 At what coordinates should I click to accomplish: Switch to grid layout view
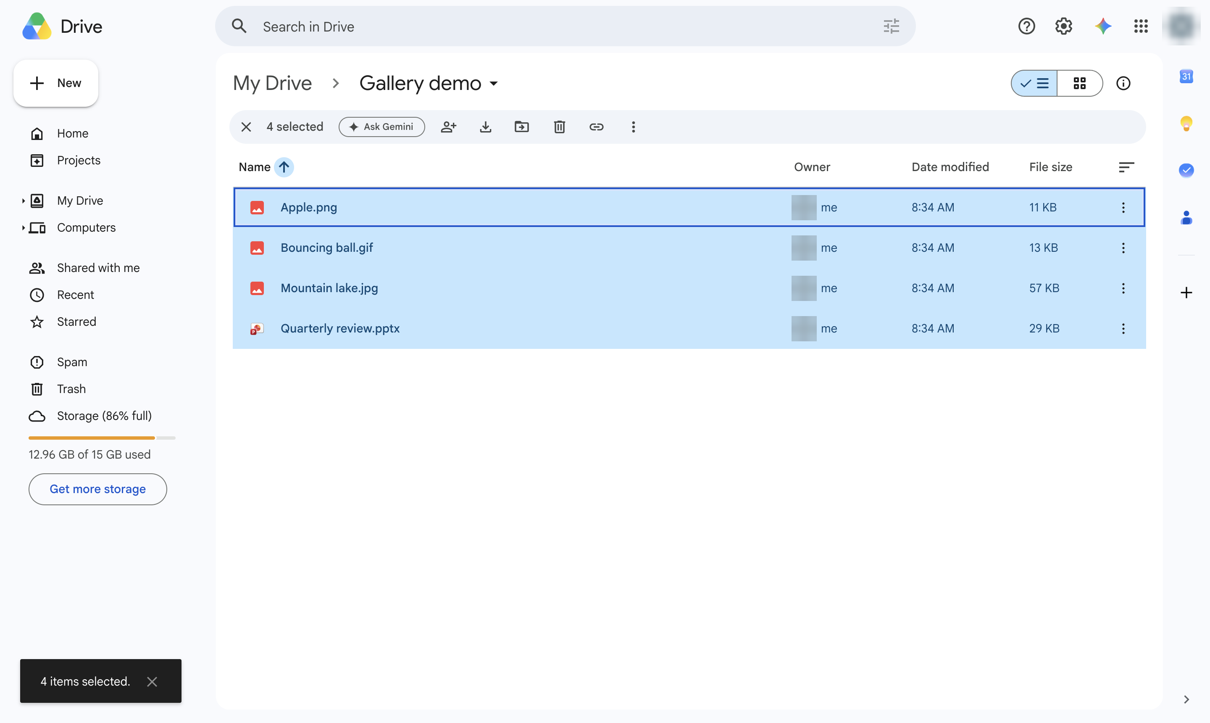click(1079, 83)
